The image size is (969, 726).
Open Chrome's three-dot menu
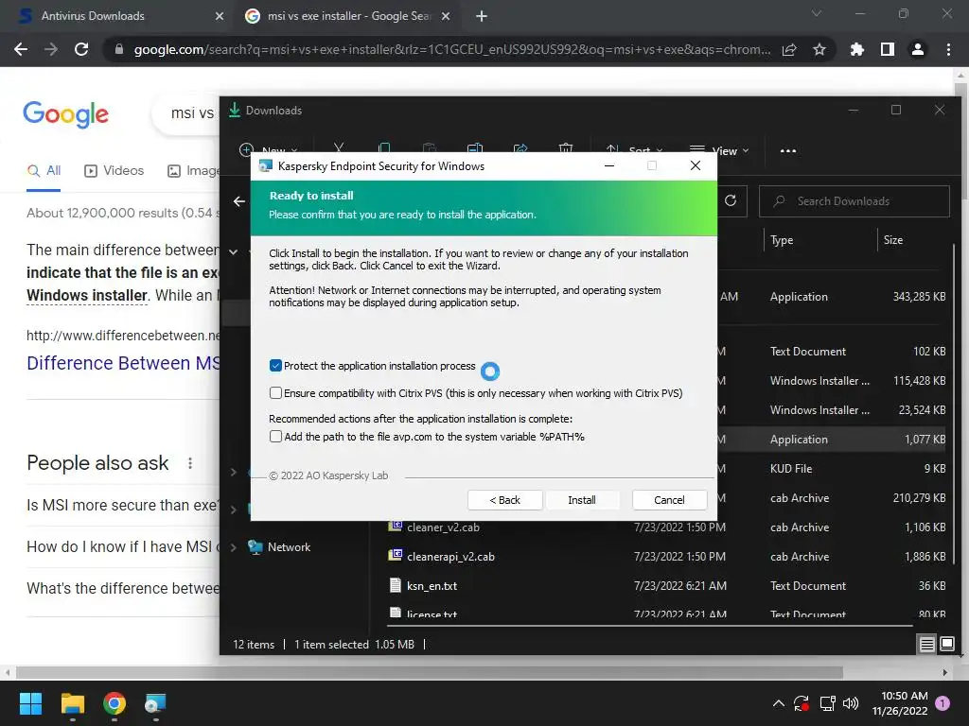pos(948,49)
